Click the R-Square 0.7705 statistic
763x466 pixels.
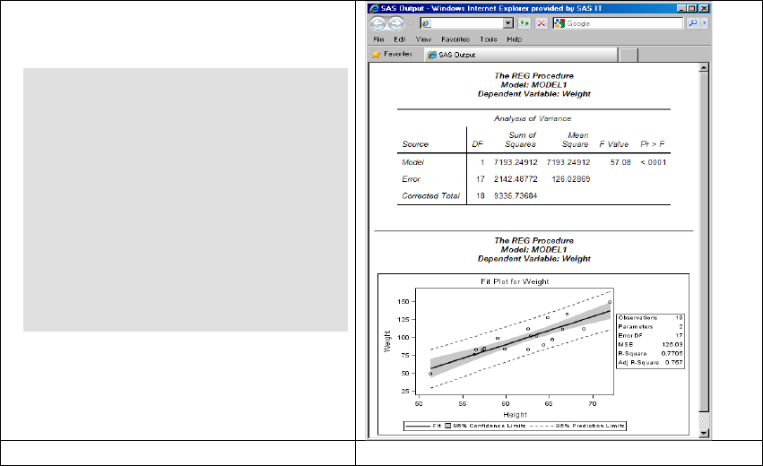tap(650, 354)
